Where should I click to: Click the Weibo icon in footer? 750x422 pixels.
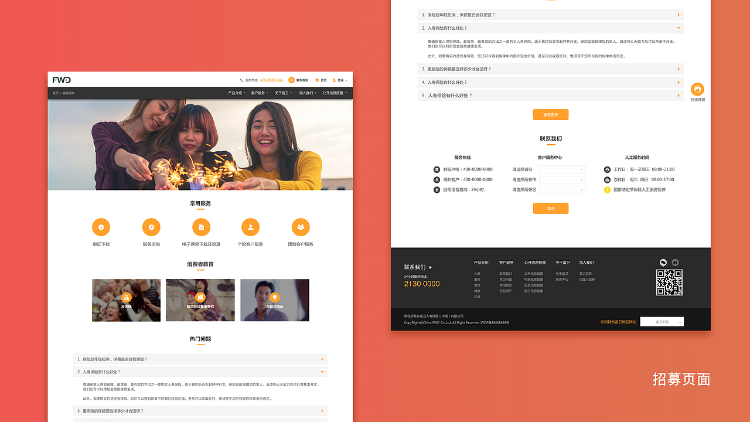pos(675,263)
